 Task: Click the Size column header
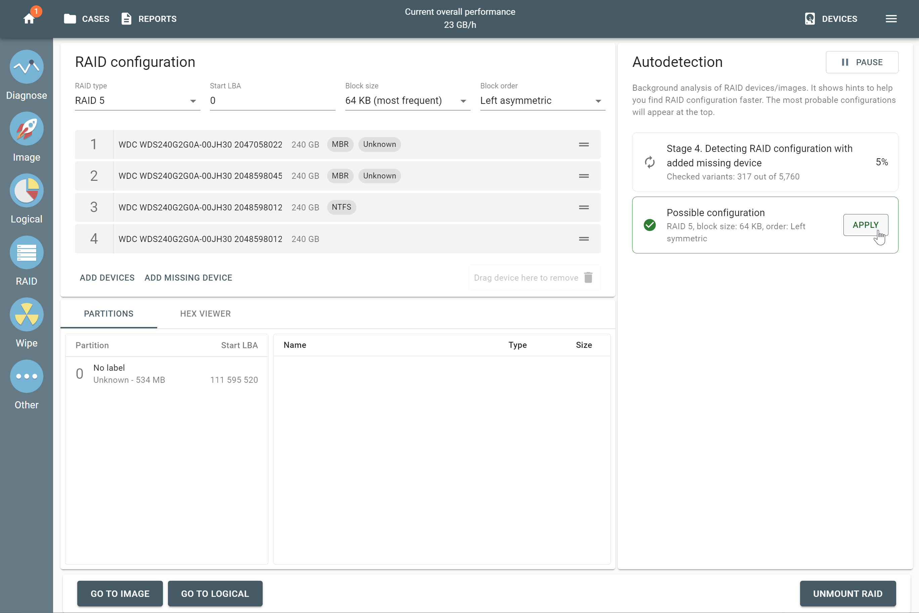584,345
